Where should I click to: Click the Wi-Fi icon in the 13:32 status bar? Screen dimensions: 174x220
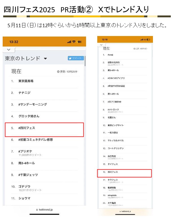[x=73, y=42]
